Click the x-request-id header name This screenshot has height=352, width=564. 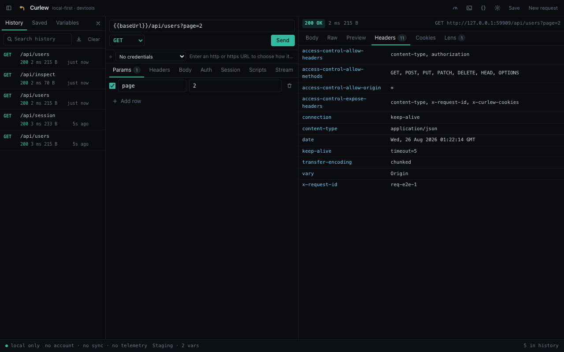click(x=320, y=185)
